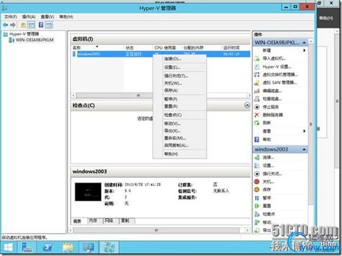Viewport: 342px width, 256px height.
Task: Choose 启用复制(A)... in the context menu
Action: 179,145
